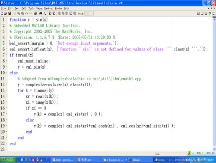Viewport: 216px width, 163px height.
Task: Click the debug Step In icon
Action: (x=63, y=13)
